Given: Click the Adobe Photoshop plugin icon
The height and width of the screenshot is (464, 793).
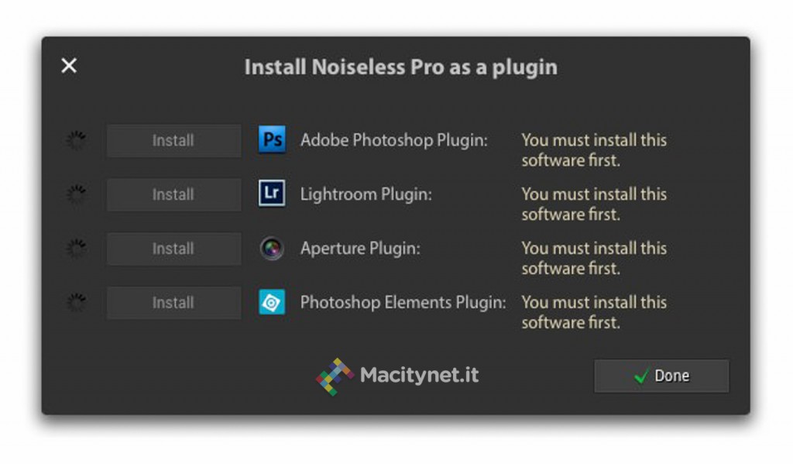Looking at the screenshot, I should point(272,140).
